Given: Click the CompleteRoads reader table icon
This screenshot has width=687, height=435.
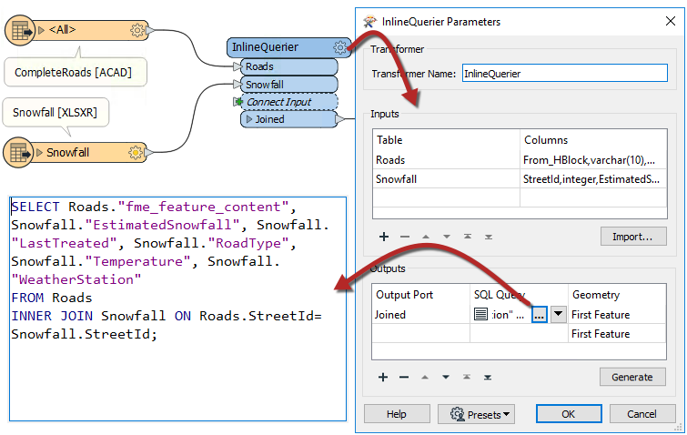Looking at the screenshot, I should pyautogui.click(x=19, y=31).
